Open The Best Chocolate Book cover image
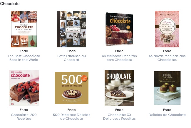Screen dimensions: 191x128 tap(24, 29)
